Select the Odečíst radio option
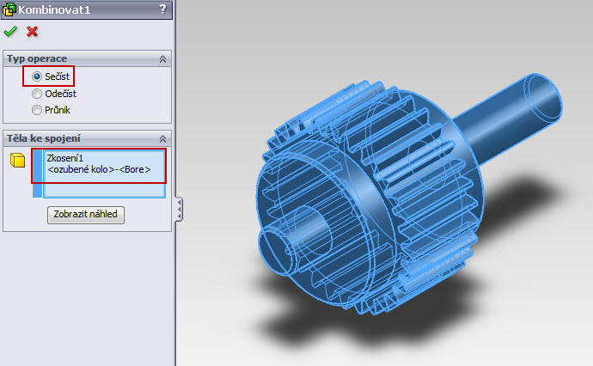The height and width of the screenshot is (366, 593). [37, 94]
